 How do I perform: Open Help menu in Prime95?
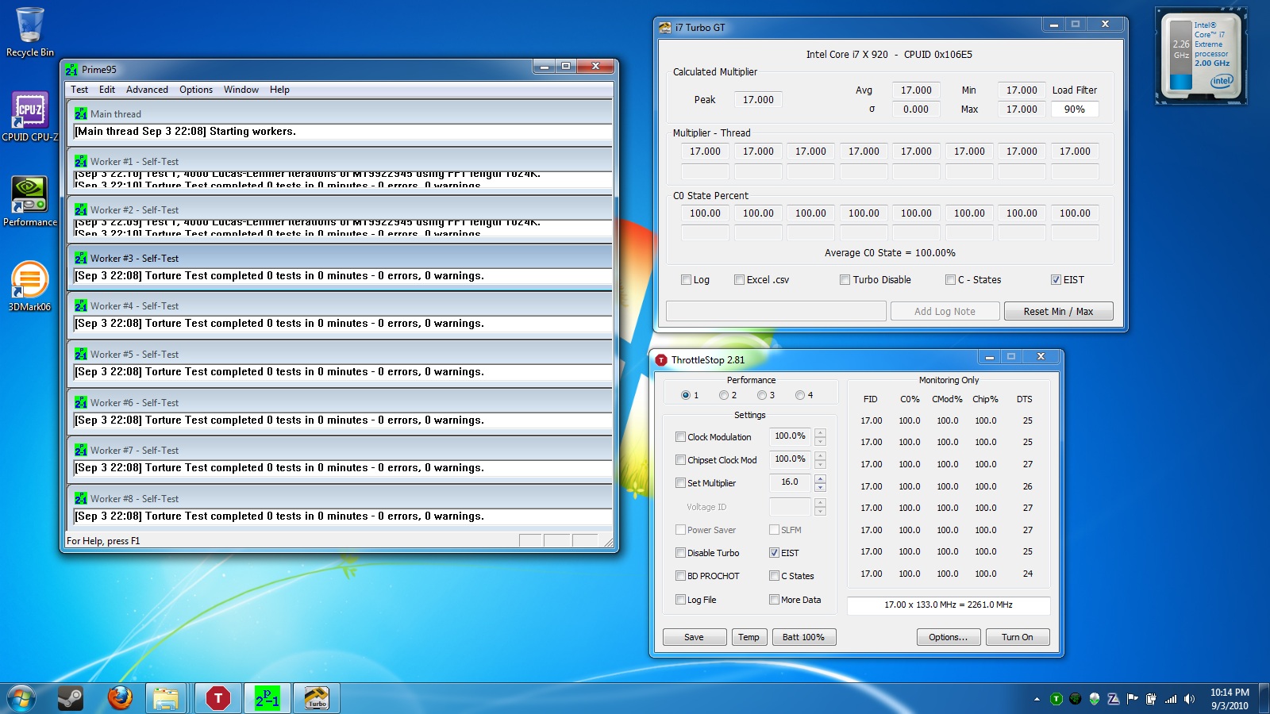pos(279,90)
